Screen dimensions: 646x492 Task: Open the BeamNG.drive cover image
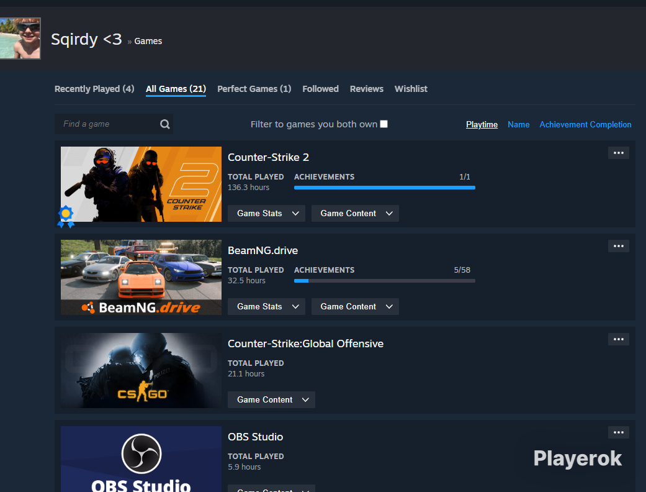[x=141, y=277]
